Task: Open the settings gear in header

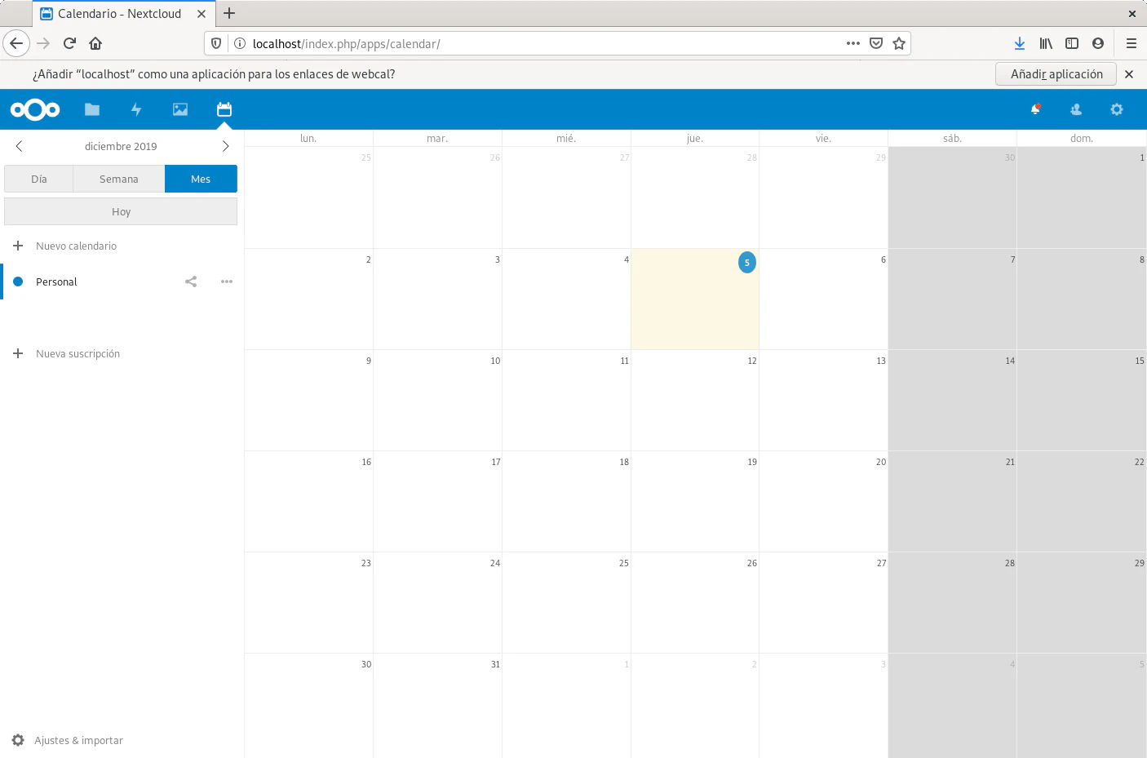Action: (1117, 109)
